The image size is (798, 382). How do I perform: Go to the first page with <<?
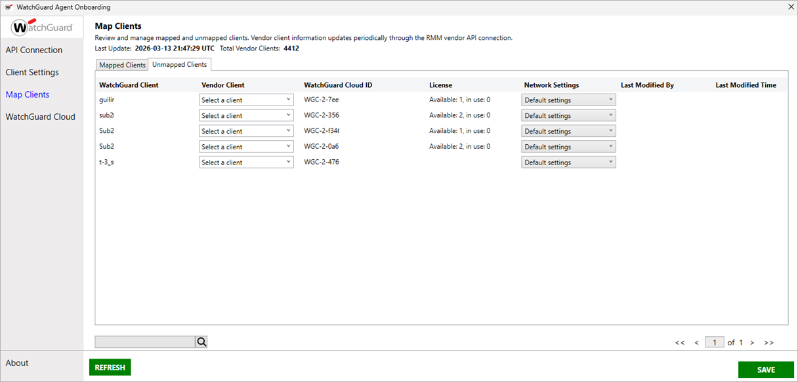coord(680,343)
